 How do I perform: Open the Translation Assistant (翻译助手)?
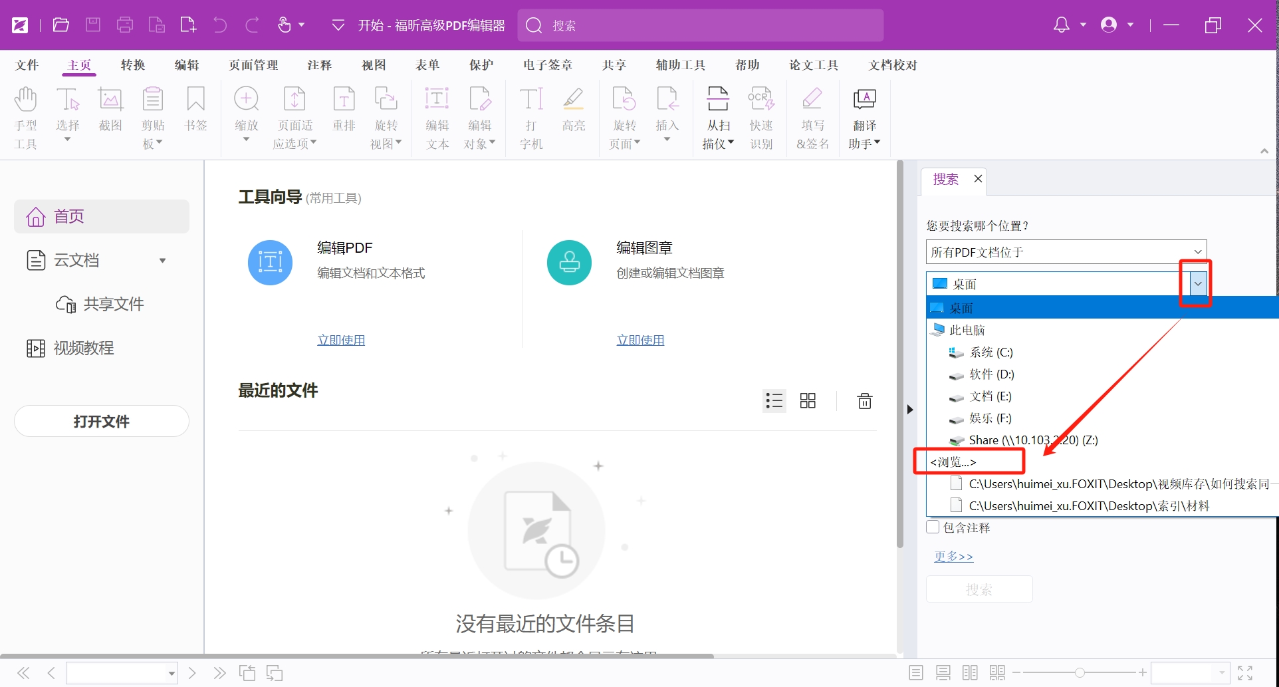tap(864, 118)
